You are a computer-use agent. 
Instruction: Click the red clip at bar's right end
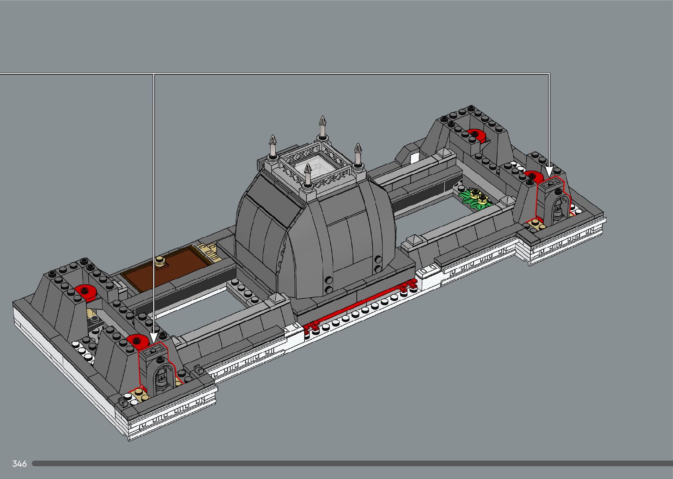coord(408,286)
